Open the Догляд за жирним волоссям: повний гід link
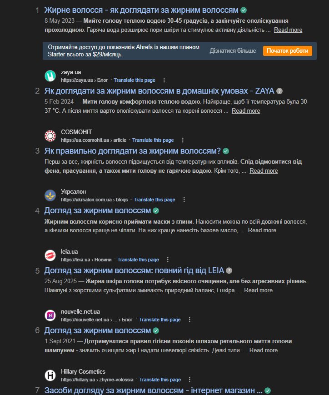The width and height of the screenshot is (329, 395). pyautogui.click(x=134, y=270)
